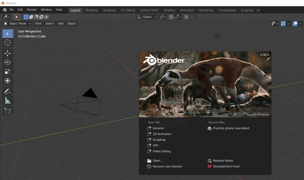Open the editor type selector icon
Screen dimensions: 304x180
6,17
